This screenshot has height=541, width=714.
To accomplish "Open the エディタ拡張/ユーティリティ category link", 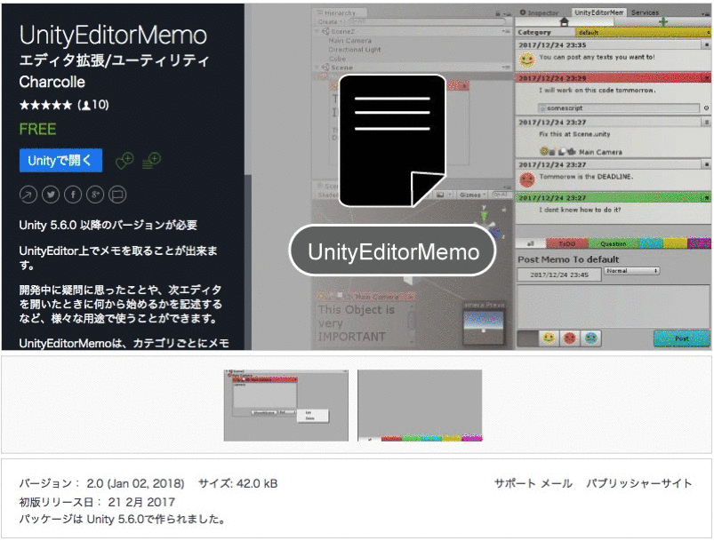I will coord(114,60).
